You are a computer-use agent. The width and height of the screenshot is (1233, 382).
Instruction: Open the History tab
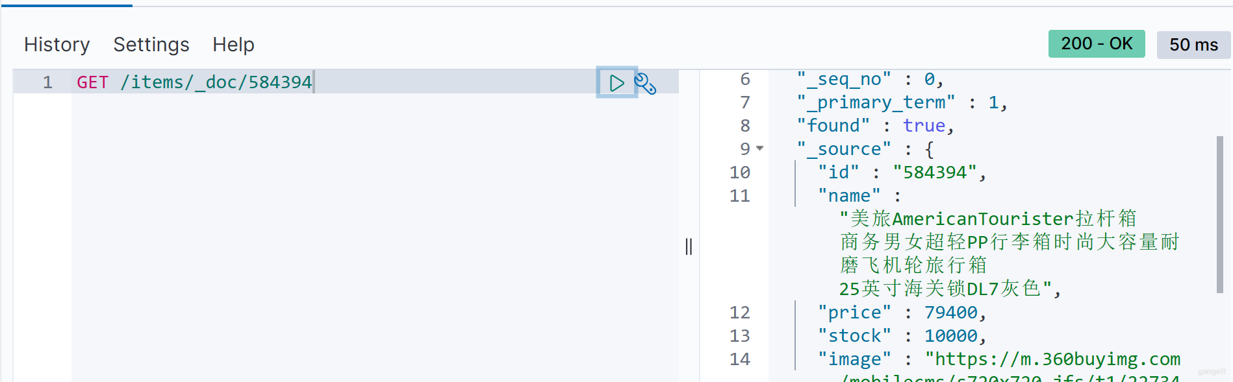tap(57, 45)
